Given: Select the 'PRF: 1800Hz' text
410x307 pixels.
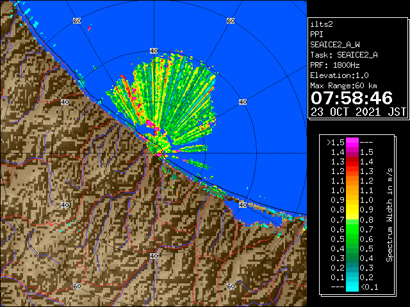Looking at the screenshot, I should (334, 65).
